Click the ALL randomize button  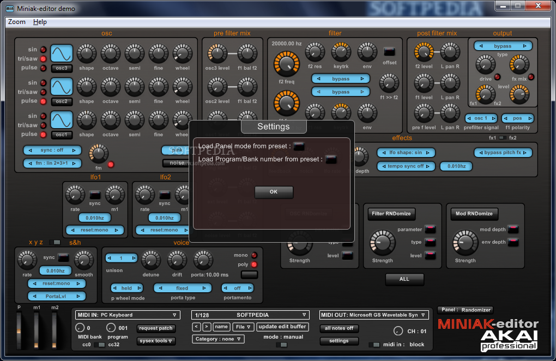point(404,279)
